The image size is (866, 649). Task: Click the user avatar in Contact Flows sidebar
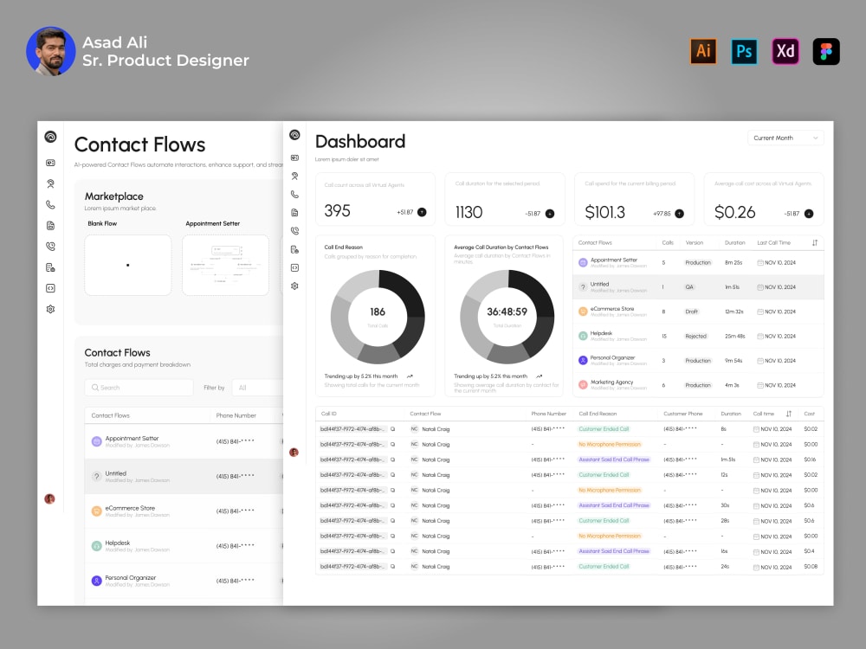click(x=49, y=499)
